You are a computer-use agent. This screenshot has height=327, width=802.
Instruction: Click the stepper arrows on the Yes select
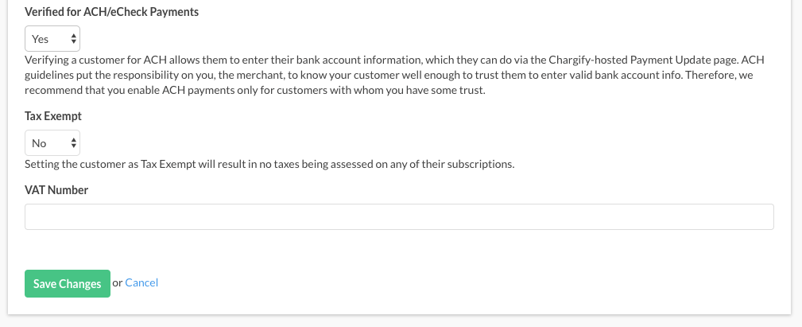coord(74,39)
